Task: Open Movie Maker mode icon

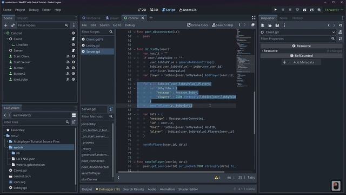Action: coord(319,10)
